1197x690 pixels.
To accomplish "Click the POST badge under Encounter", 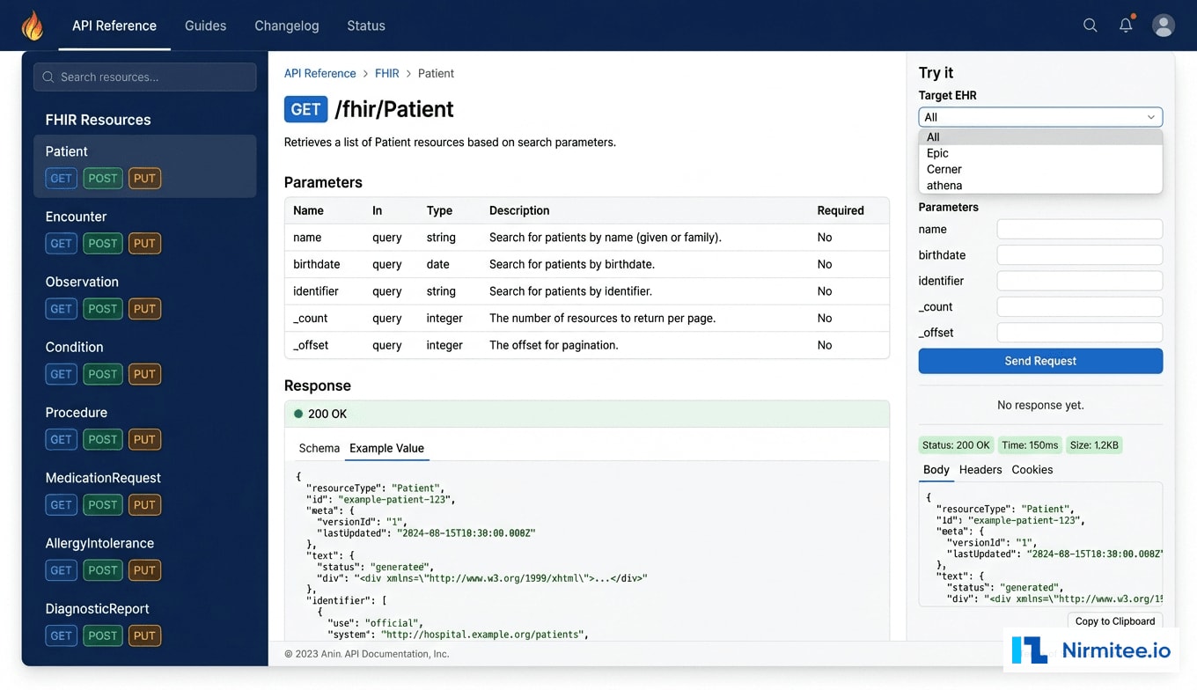I will point(102,243).
